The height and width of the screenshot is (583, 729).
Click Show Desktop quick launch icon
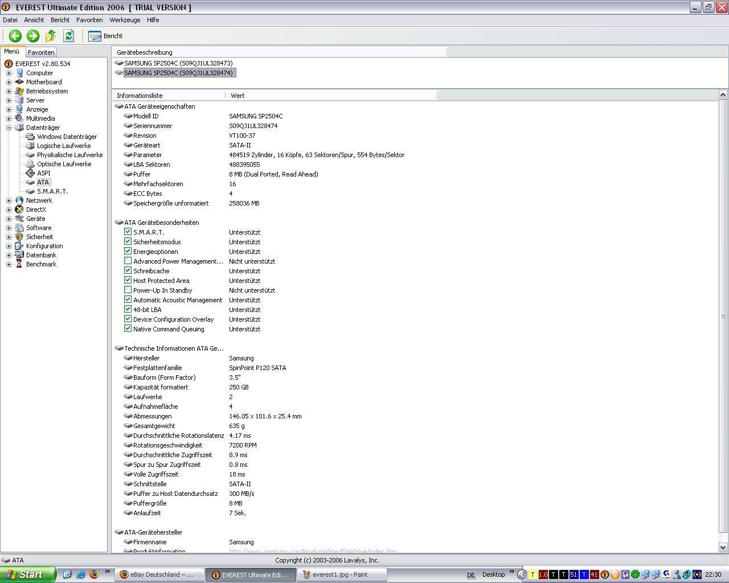coord(67,574)
